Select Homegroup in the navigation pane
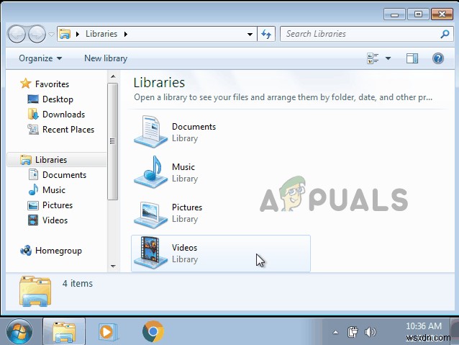The height and width of the screenshot is (345, 459). (58, 251)
